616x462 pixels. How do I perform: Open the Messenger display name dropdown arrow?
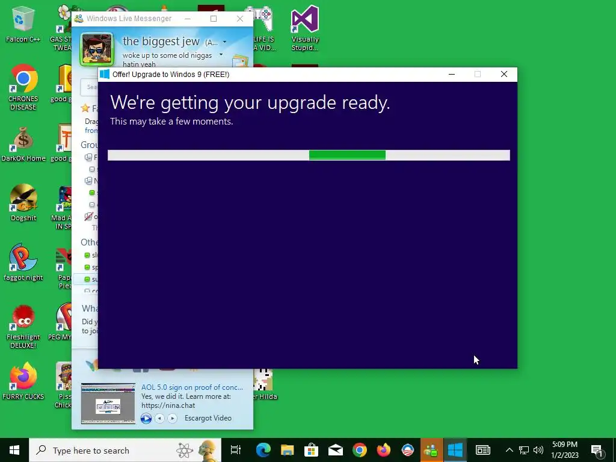point(225,42)
